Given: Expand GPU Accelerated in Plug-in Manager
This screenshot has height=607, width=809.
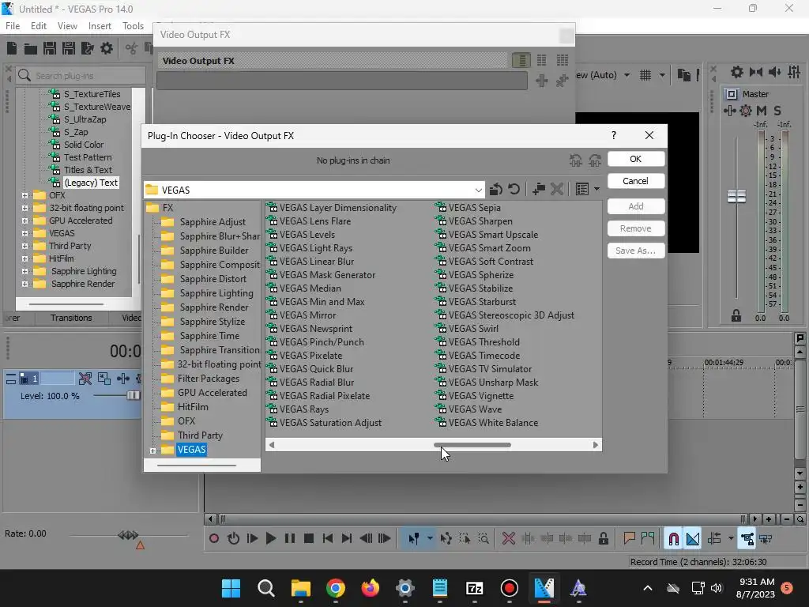Looking at the screenshot, I should tap(24, 221).
